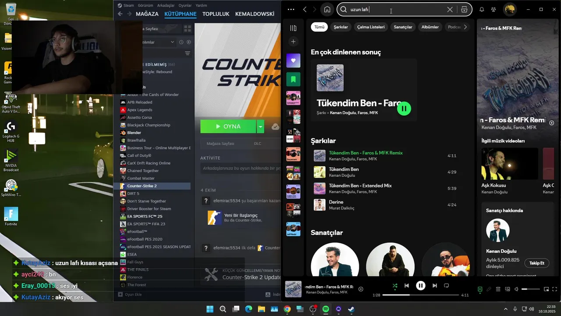Open the Spotify queue icon
561x316 pixels.
click(x=498, y=289)
